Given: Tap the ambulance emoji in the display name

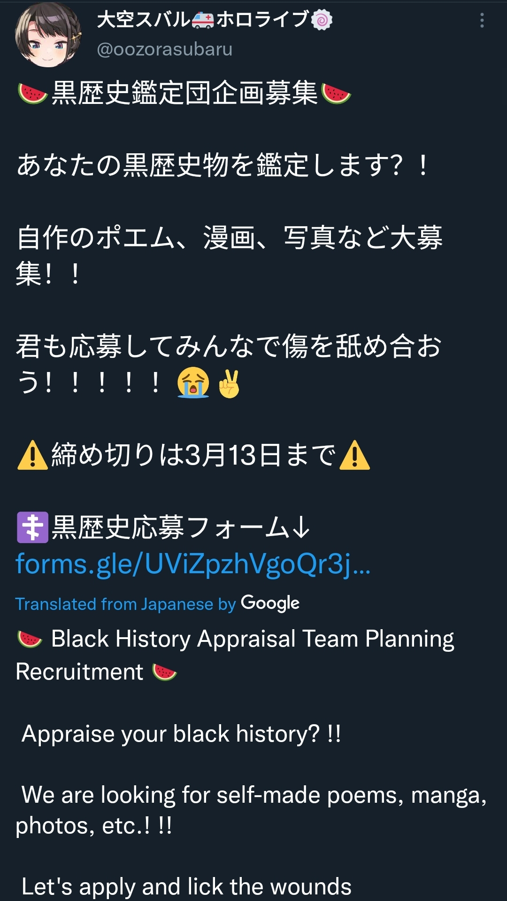Looking at the screenshot, I should [x=203, y=20].
